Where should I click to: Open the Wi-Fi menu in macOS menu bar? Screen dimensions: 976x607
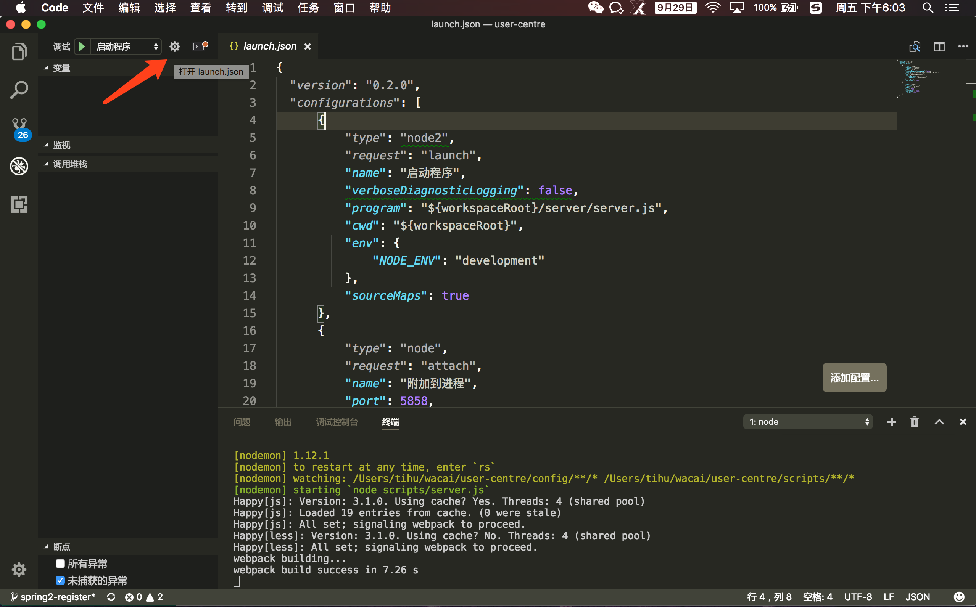pos(712,8)
